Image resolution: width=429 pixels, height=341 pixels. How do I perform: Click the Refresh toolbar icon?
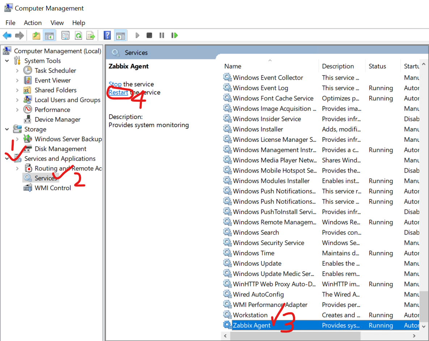point(79,35)
